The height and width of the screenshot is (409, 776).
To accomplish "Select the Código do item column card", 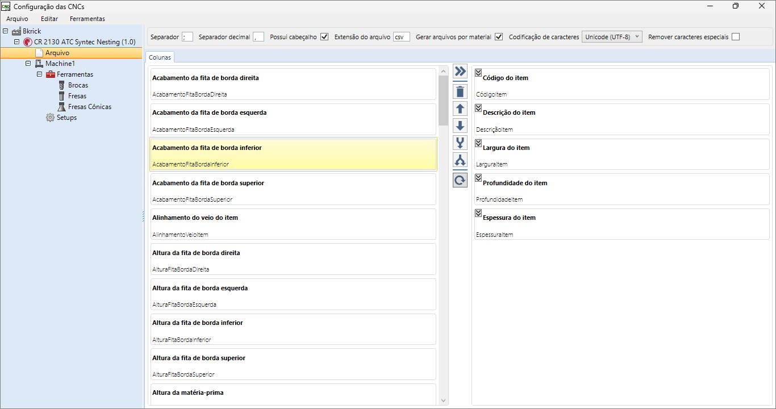I will point(621,84).
